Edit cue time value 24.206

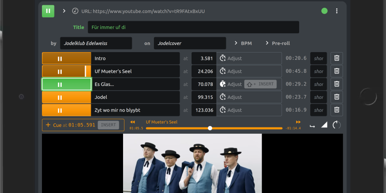[204, 71]
